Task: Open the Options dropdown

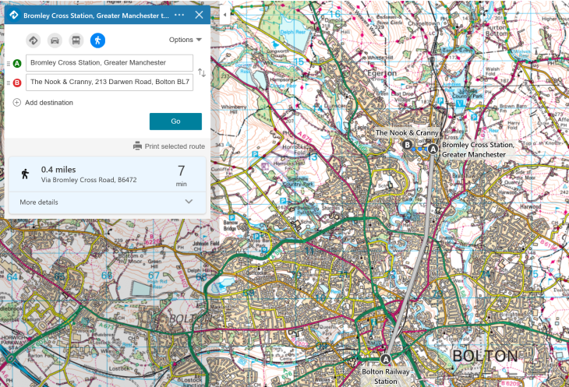Action: [186, 40]
